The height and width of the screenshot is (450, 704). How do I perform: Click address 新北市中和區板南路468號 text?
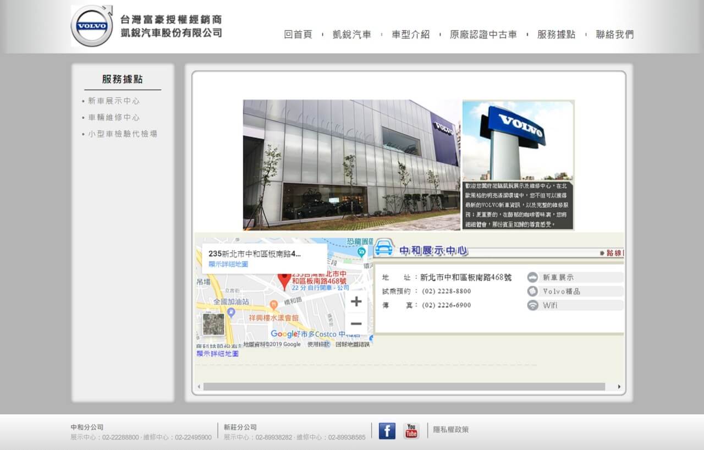click(x=466, y=277)
